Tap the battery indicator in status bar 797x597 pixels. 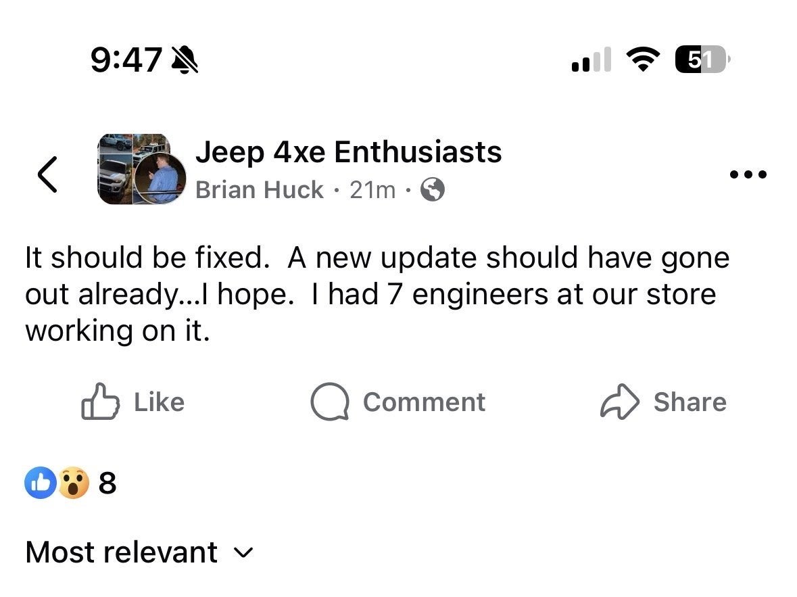click(700, 62)
